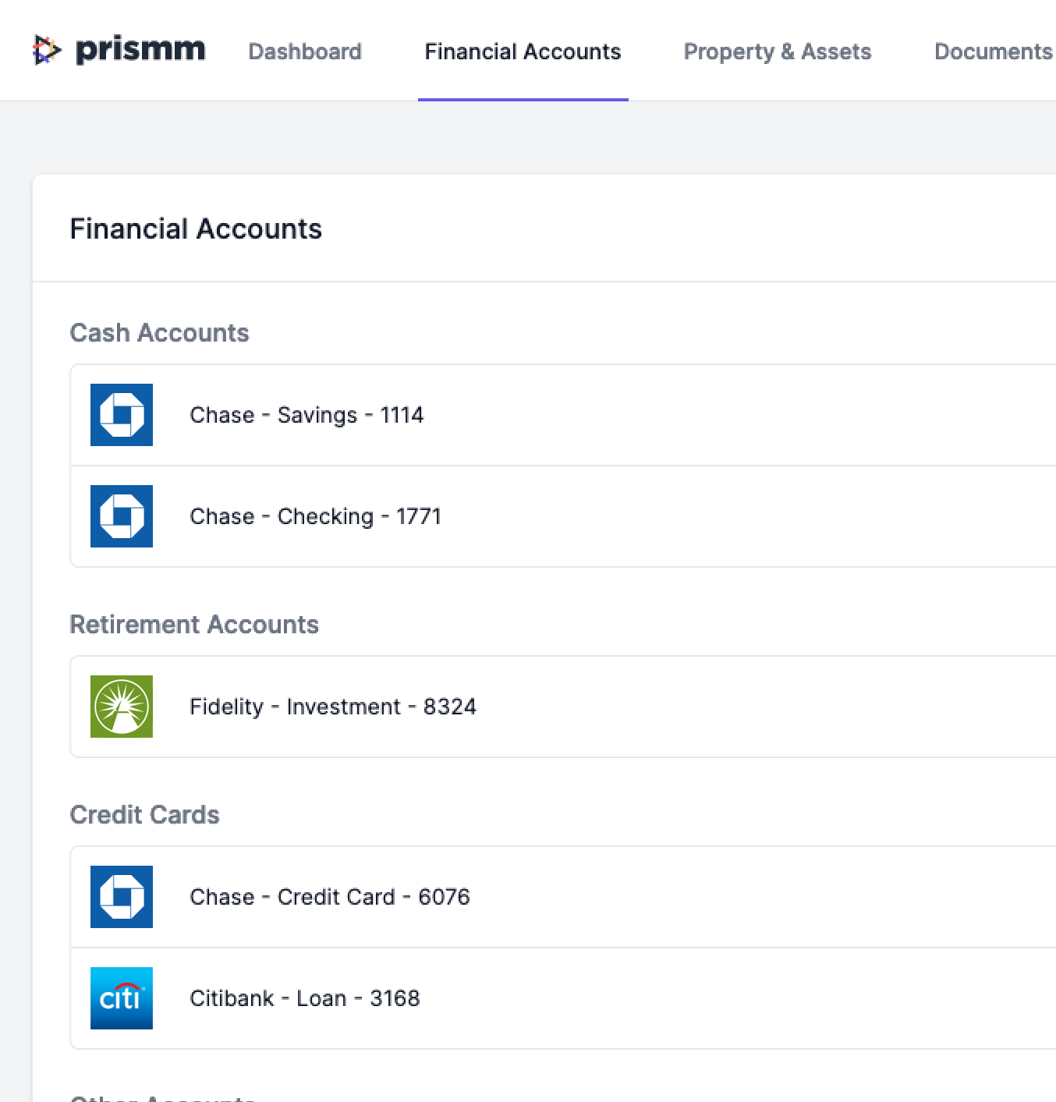Click the Fidelity pyramid logo icon

pos(121,706)
